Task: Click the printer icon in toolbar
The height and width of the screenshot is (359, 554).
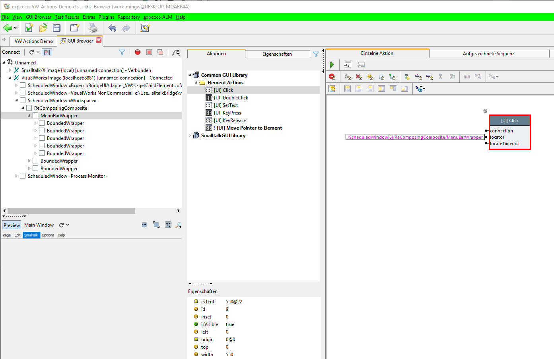Action: (x=93, y=28)
